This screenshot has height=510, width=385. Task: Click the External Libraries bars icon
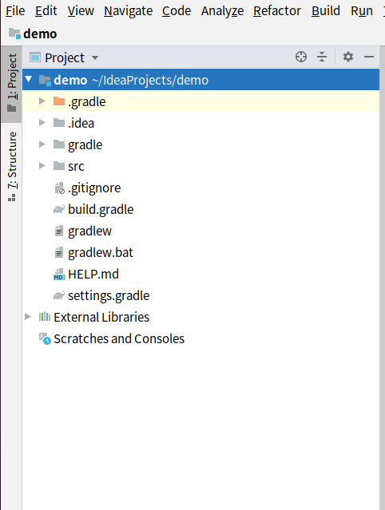[45, 317]
